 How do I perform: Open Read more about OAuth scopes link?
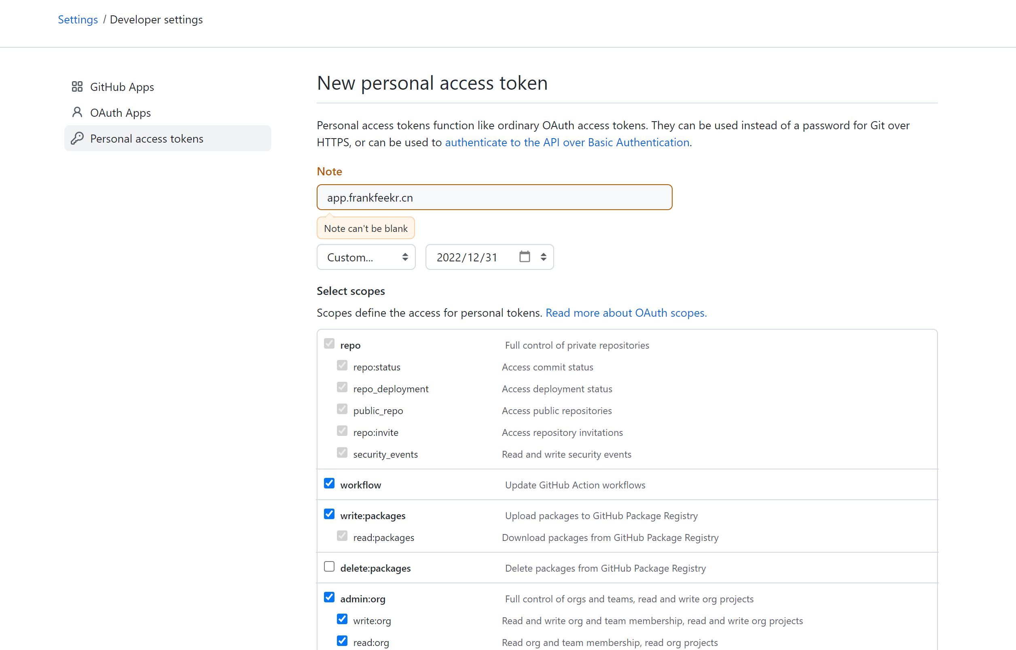[x=626, y=313]
